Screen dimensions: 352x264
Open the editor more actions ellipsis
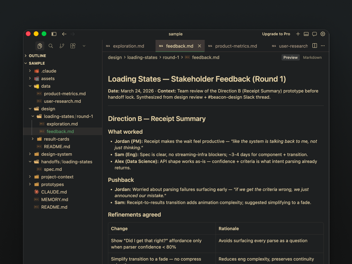coord(323,46)
